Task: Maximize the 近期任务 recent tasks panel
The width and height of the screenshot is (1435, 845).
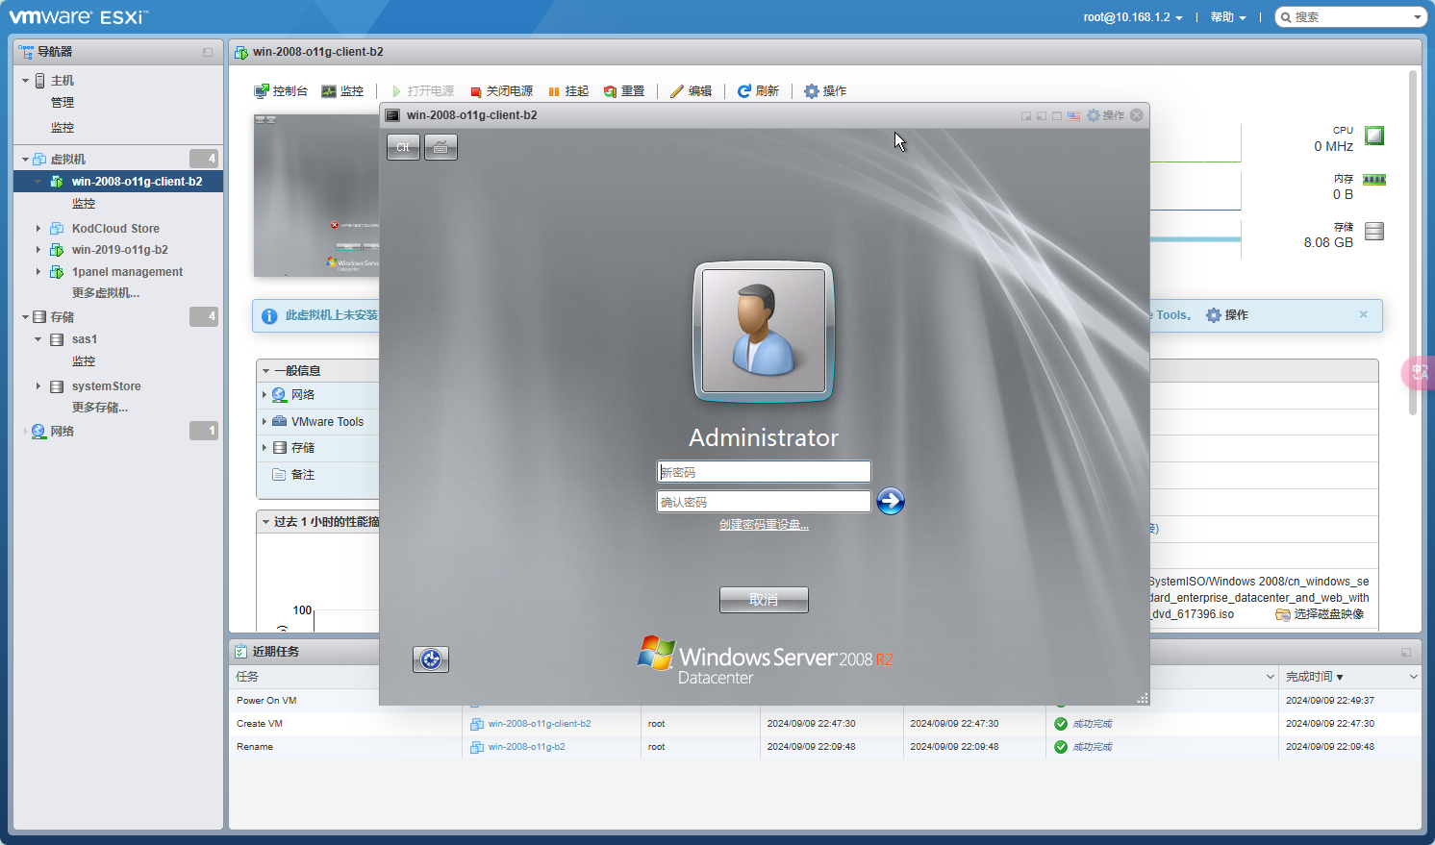Action: click(1406, 652)
